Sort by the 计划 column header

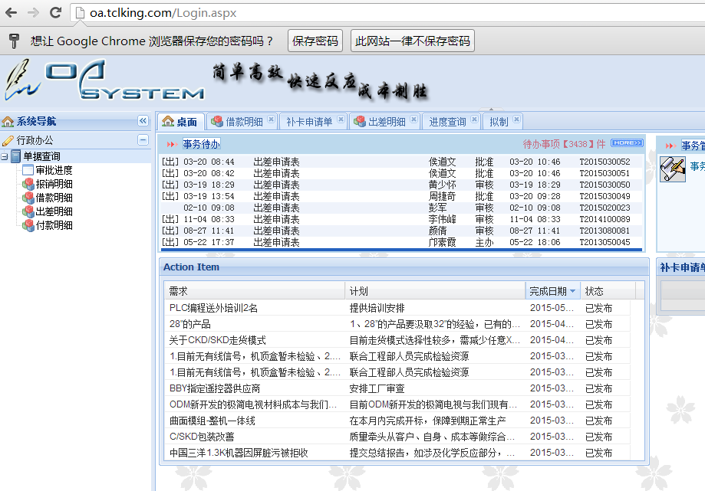click(435, 291)
